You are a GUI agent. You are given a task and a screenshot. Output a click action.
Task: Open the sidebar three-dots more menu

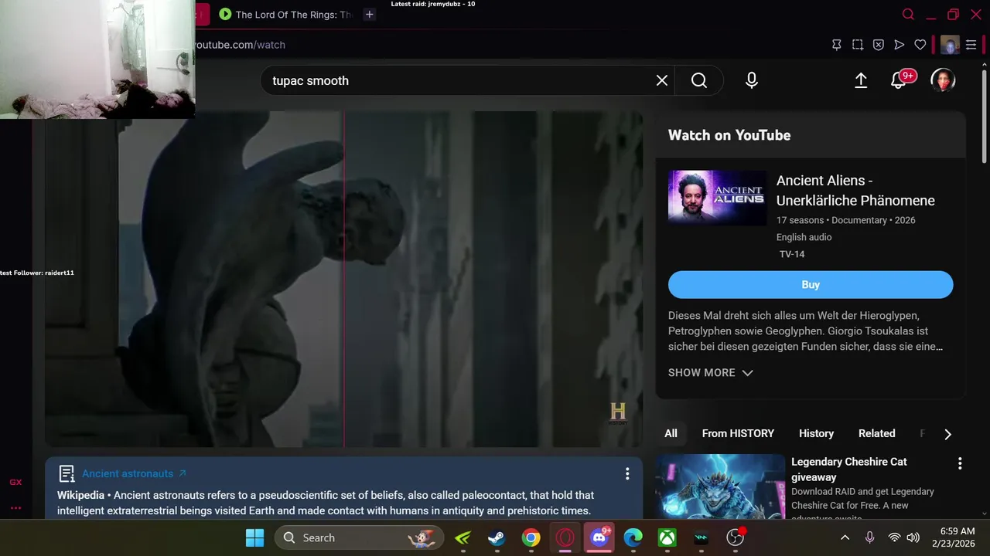point(15,508)
